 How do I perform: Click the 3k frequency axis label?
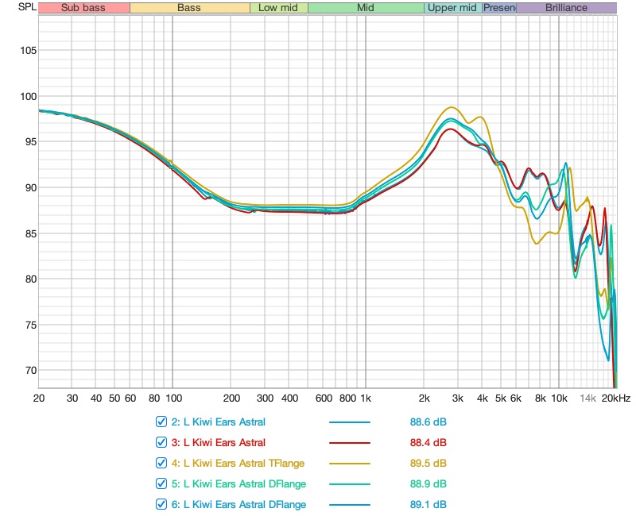458,399
